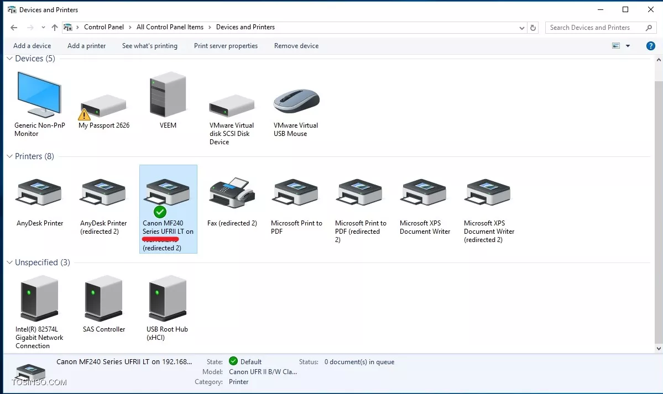Image resolution: width=663 pixels, height=394 pixels.
Task: Navigate to Control Panel breadcrumb
Action: pyautogui.click(x=104, y=27)
